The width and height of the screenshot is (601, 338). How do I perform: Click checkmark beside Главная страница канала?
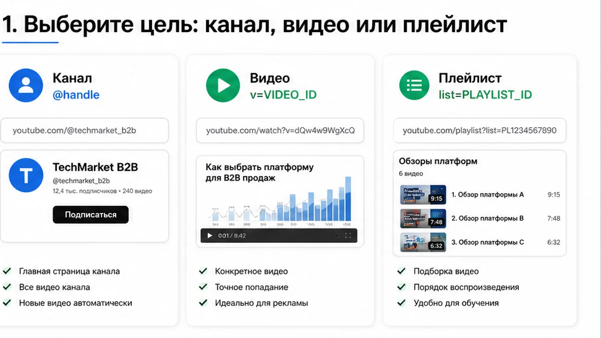tap(7, 271)
